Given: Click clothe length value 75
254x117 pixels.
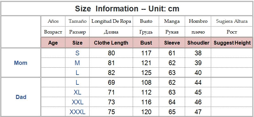Looking at the screenshot, I should coord(111,112).
